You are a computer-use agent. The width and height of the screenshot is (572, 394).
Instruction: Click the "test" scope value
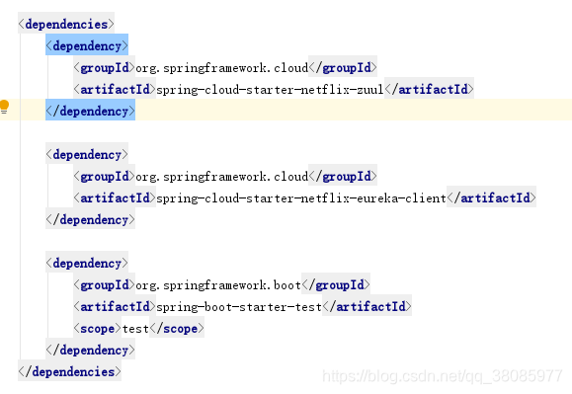[x=135, y=329]
